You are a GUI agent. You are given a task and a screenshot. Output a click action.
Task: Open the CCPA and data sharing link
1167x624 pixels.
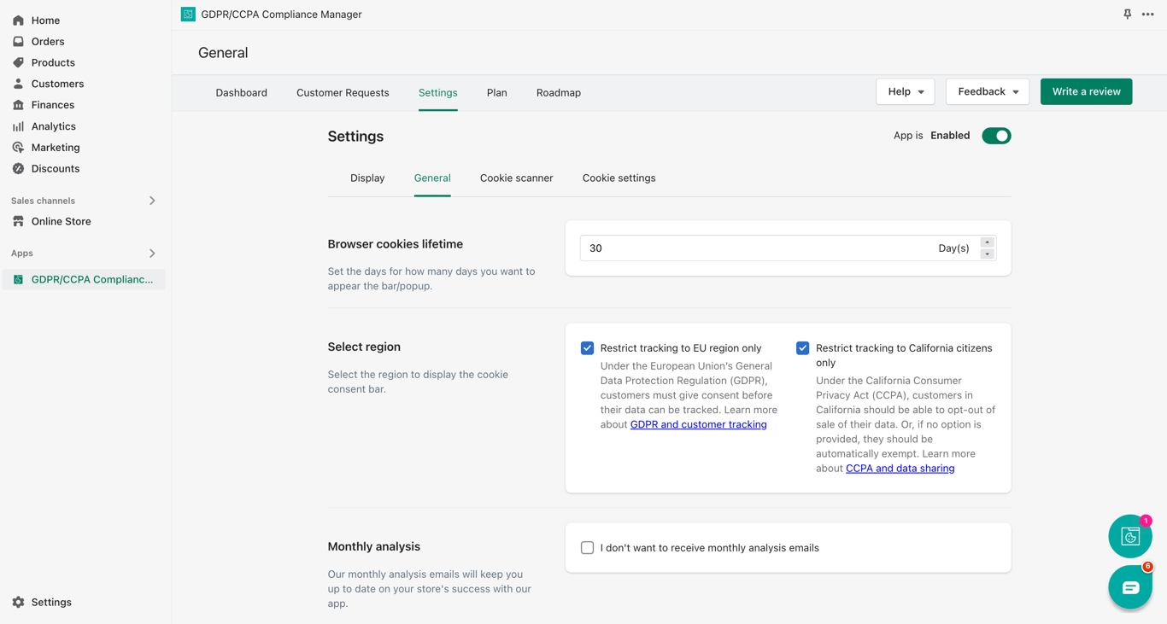[900, 469]
